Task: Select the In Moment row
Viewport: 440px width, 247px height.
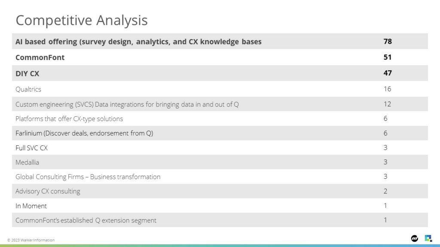Action: pyautogui.click(x=220, y=206)
